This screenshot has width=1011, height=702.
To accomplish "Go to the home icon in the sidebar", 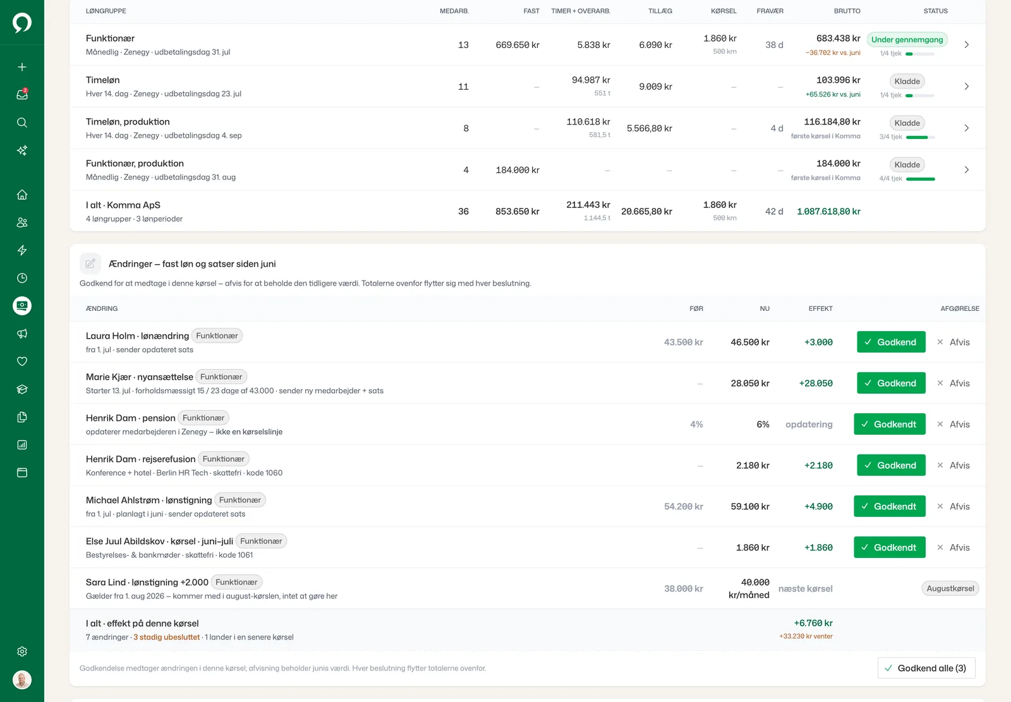I will tap(22, 195).
